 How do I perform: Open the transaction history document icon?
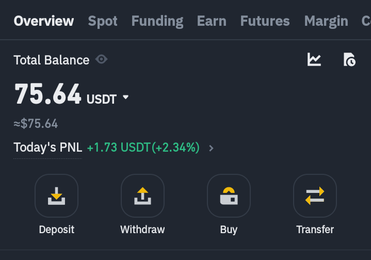[349, 59]
